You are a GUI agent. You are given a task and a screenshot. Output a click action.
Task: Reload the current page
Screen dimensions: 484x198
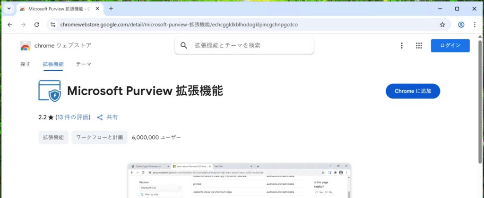tap(37, 25)
